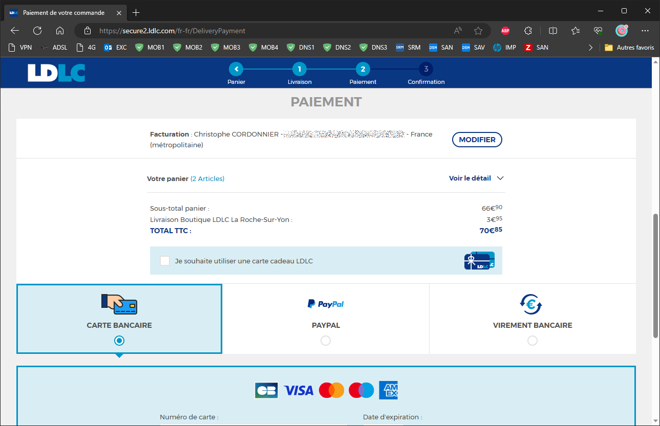Open DNS3 bookmark
Image resolution: width=660 pixels, height=426 pixels.
[x=374, y=48]
